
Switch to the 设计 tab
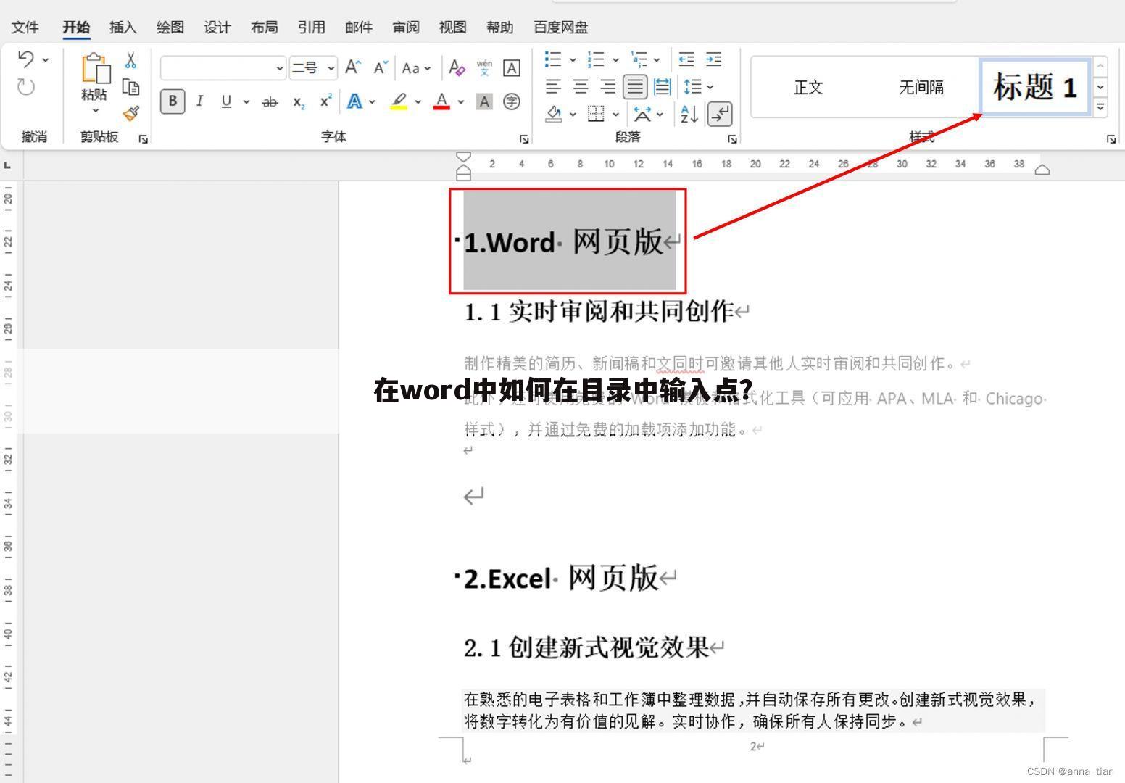217,28
